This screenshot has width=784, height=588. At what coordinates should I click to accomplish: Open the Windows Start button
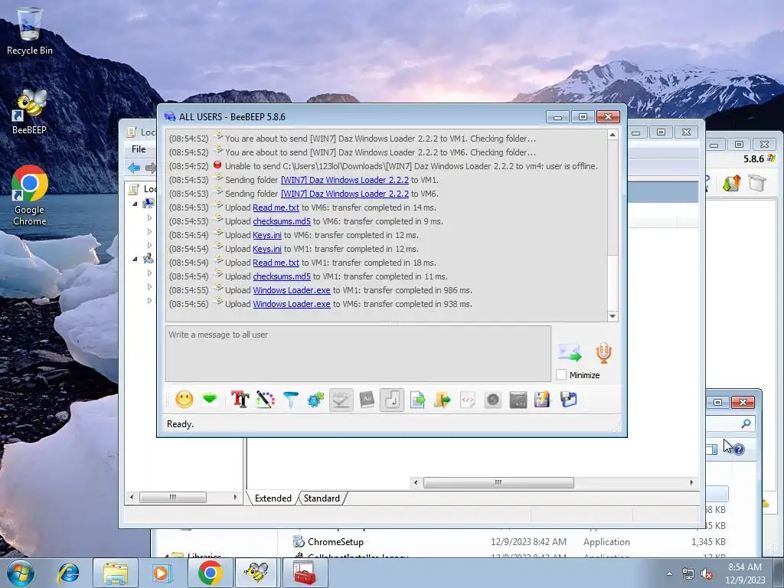(x=20, y=573)
